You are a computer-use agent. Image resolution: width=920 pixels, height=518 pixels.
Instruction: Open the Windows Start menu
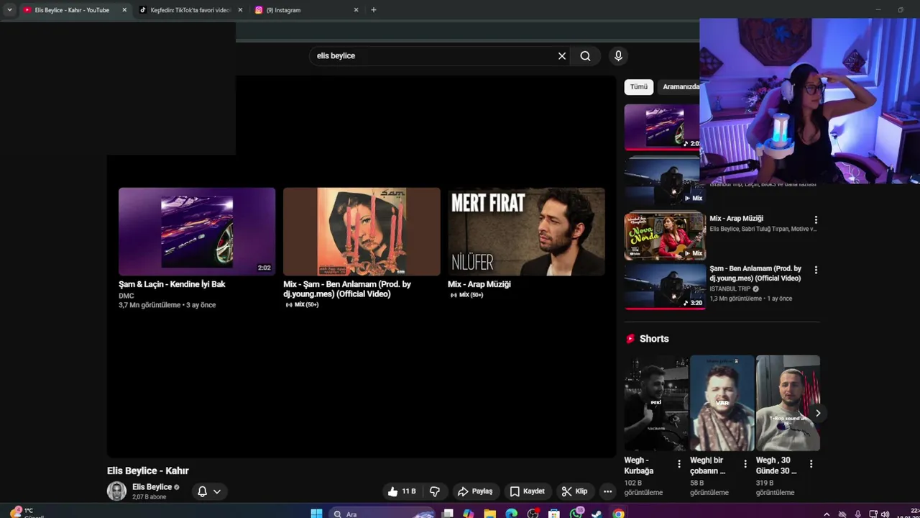tap(316, 513)
